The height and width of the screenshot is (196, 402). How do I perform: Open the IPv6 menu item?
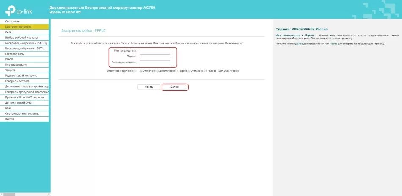point(25,109)
